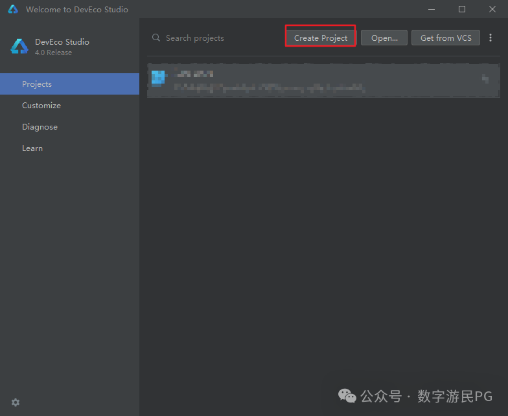
Task: Go to the Learn tab
Action: 70,148
